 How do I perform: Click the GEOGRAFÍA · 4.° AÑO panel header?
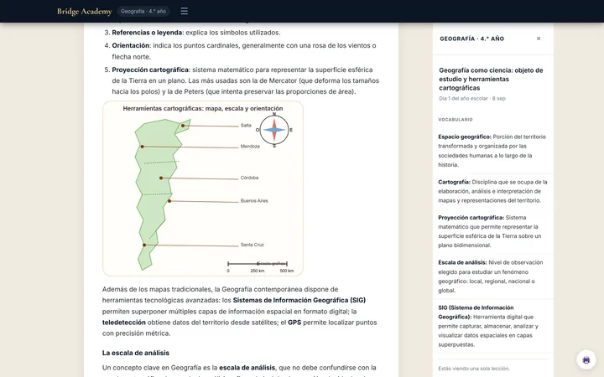point(471,39)
